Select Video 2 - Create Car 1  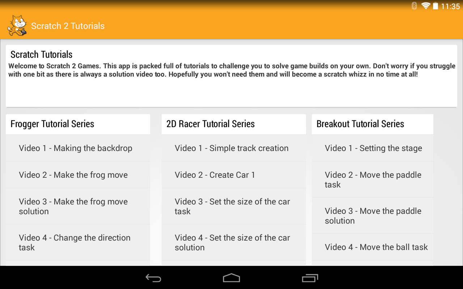click(x=234, y=175)
